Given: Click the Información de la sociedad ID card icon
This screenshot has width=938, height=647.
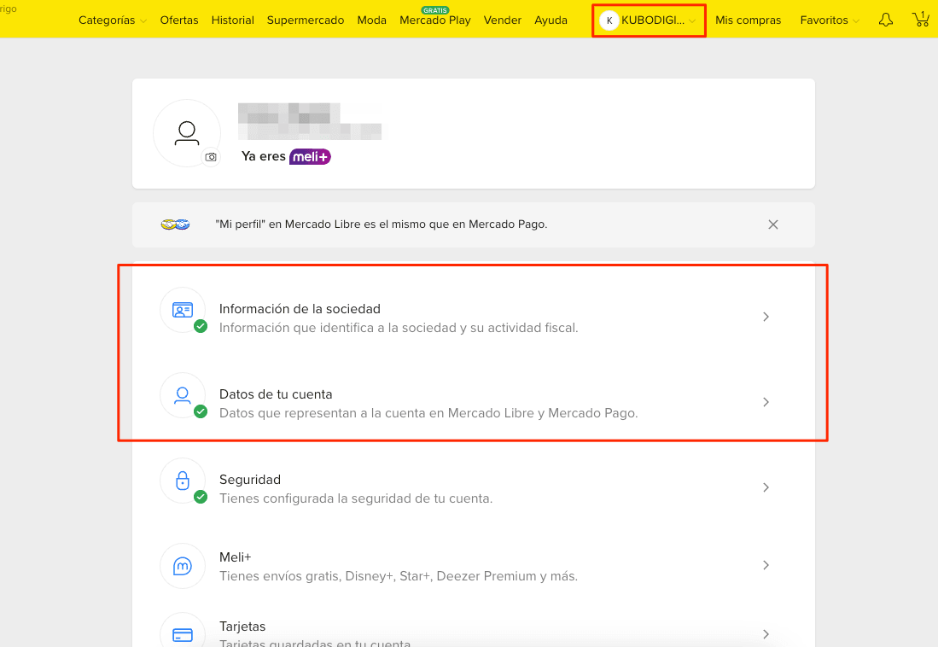Looking at the screenshot, I should click(183, 310).
